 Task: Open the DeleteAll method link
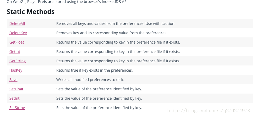pos(17,24)
